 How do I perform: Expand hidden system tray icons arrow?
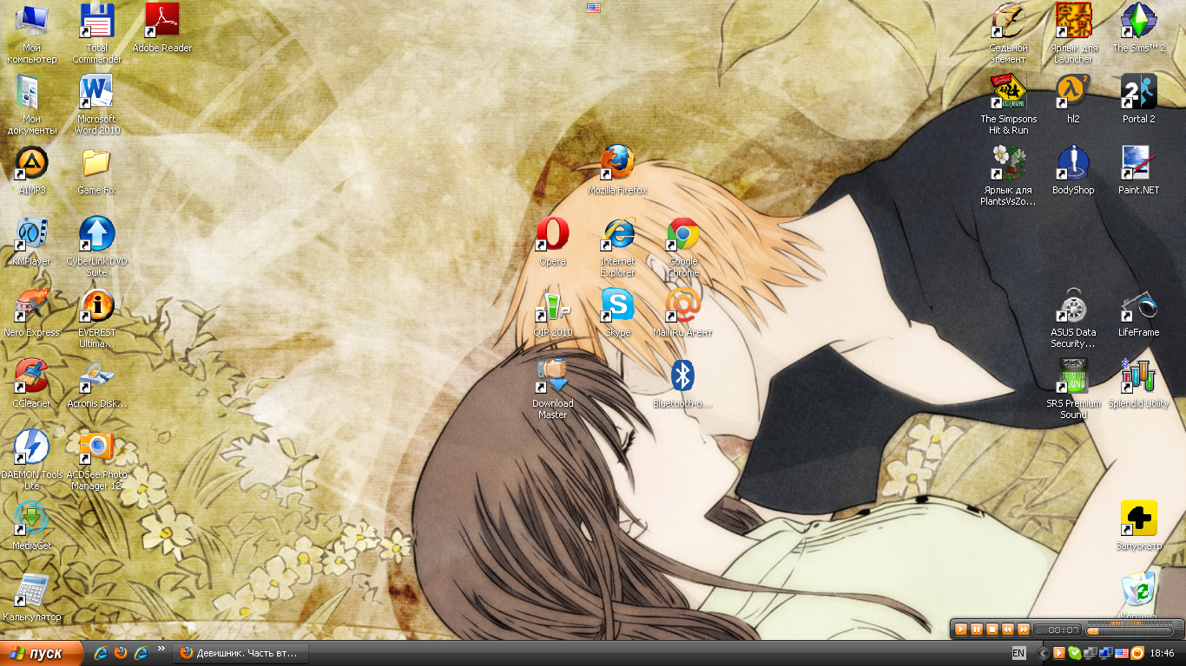pos(1044,653)
